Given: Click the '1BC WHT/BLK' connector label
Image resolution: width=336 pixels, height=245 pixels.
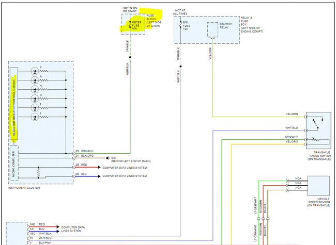Looking at the screenshot, I should point(40,234).
